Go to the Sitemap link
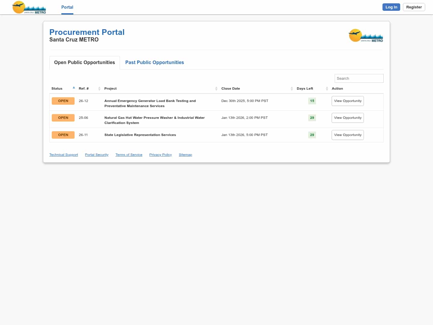The image size is (433, 325). coord(185,155)
